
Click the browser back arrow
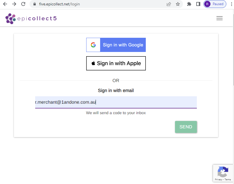tap(5, 4)
